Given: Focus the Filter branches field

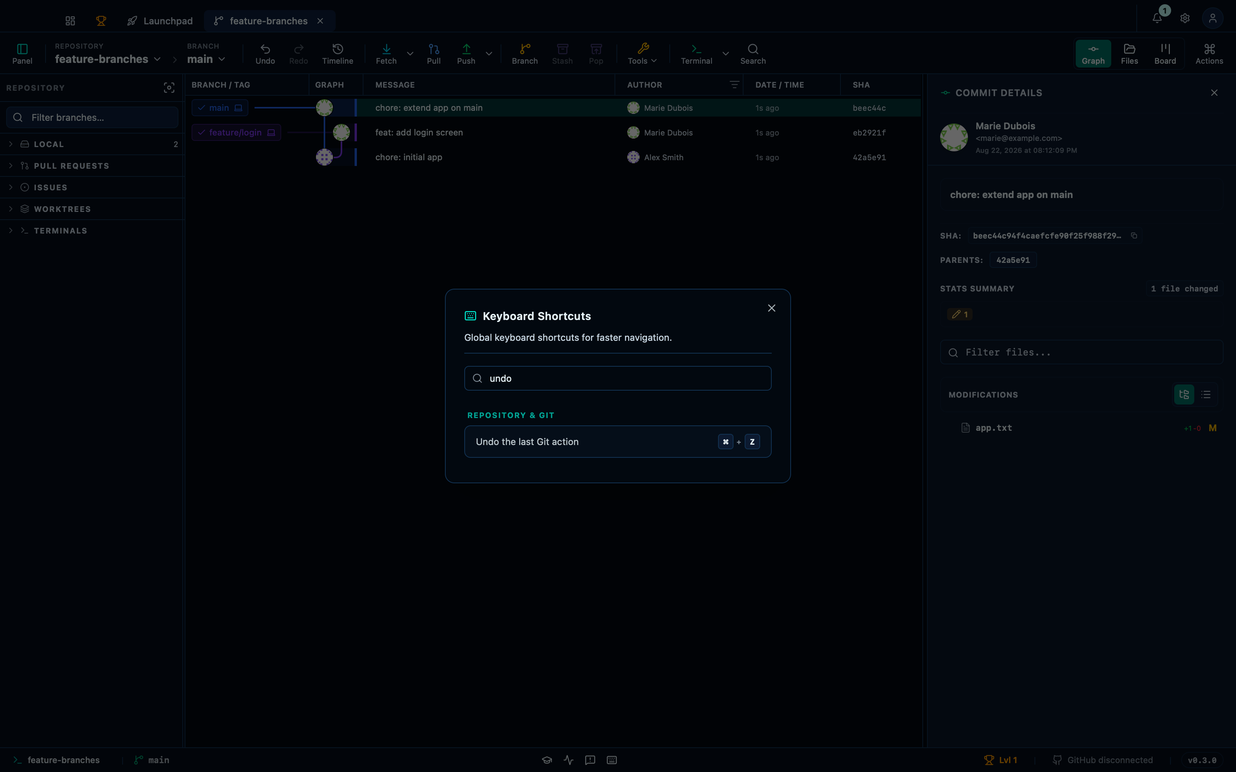Looking at the screenshot, I should [x=92, y=117].
